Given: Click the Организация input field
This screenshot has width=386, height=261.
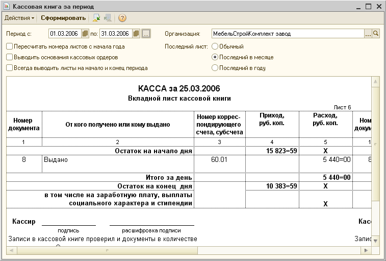Looking at the screenshot, I should 288,34.
